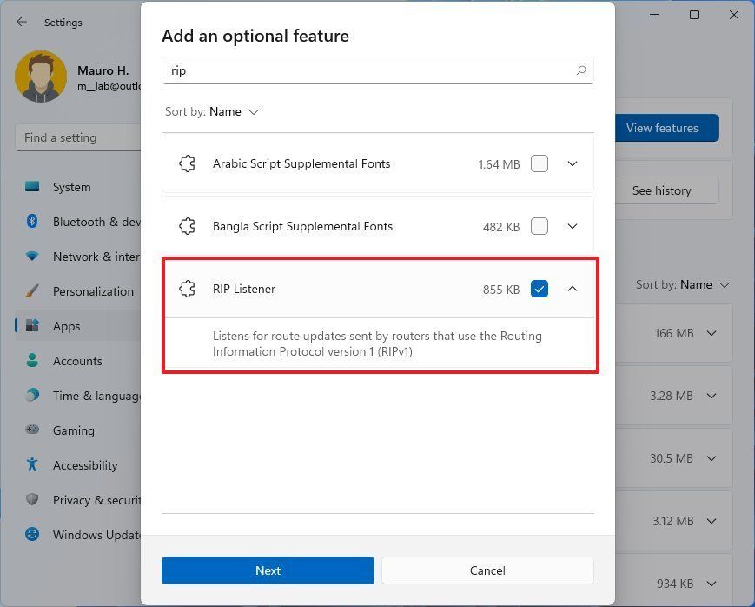
Task: Uncheck the RIP Listener checkbox
Action: [x=540, y=289]
